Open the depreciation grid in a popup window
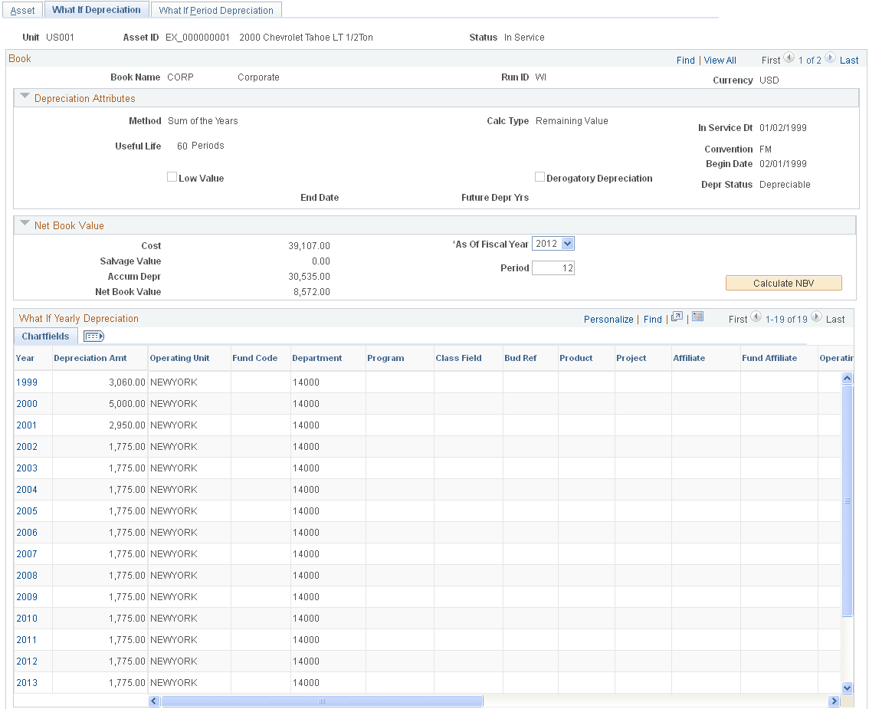Screen dimensions: 869x709 pyautogui.click(x=677, y=317)
